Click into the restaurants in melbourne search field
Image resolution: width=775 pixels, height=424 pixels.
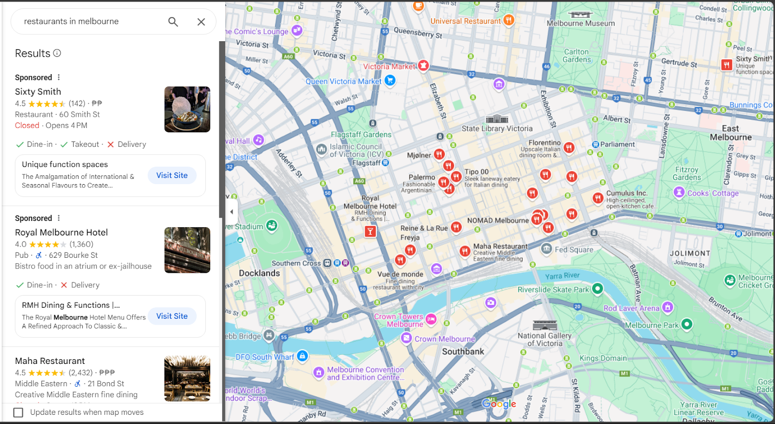click(x=92, y=21)
